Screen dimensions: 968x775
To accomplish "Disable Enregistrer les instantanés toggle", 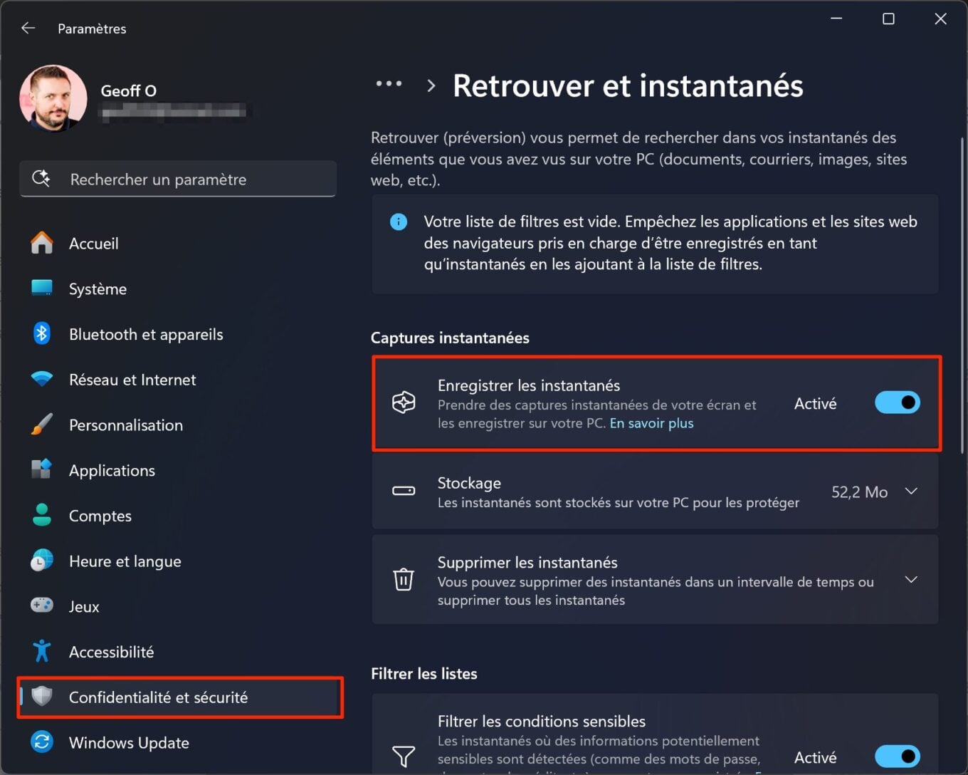I will click(x=898, y=402).
